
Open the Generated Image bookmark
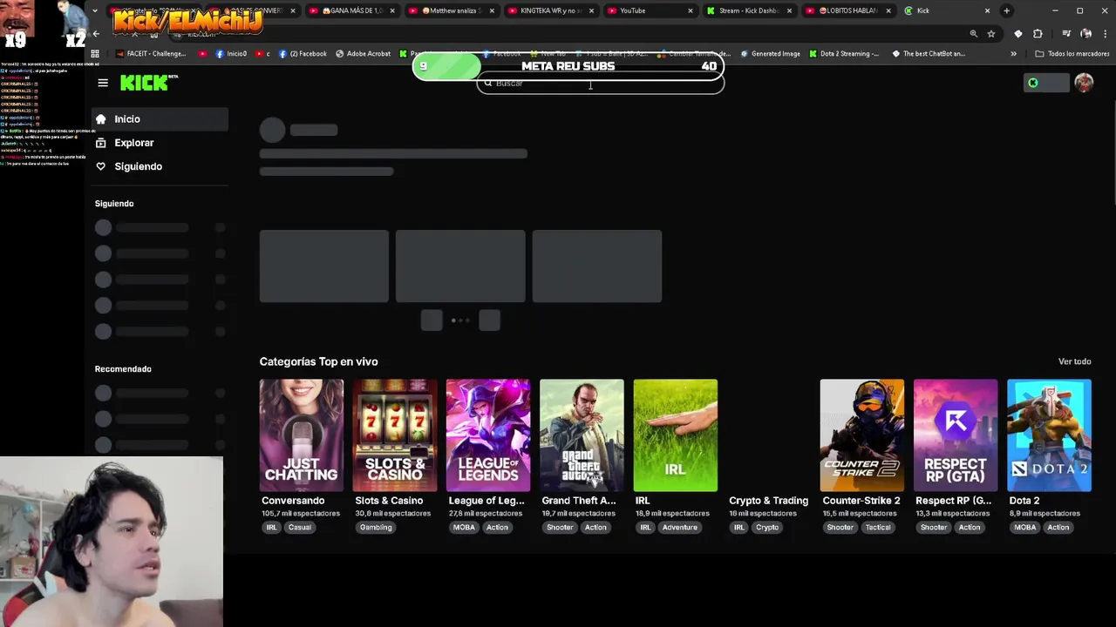770,53
